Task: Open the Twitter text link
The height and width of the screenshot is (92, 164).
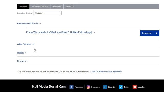Action: point(126,87)
